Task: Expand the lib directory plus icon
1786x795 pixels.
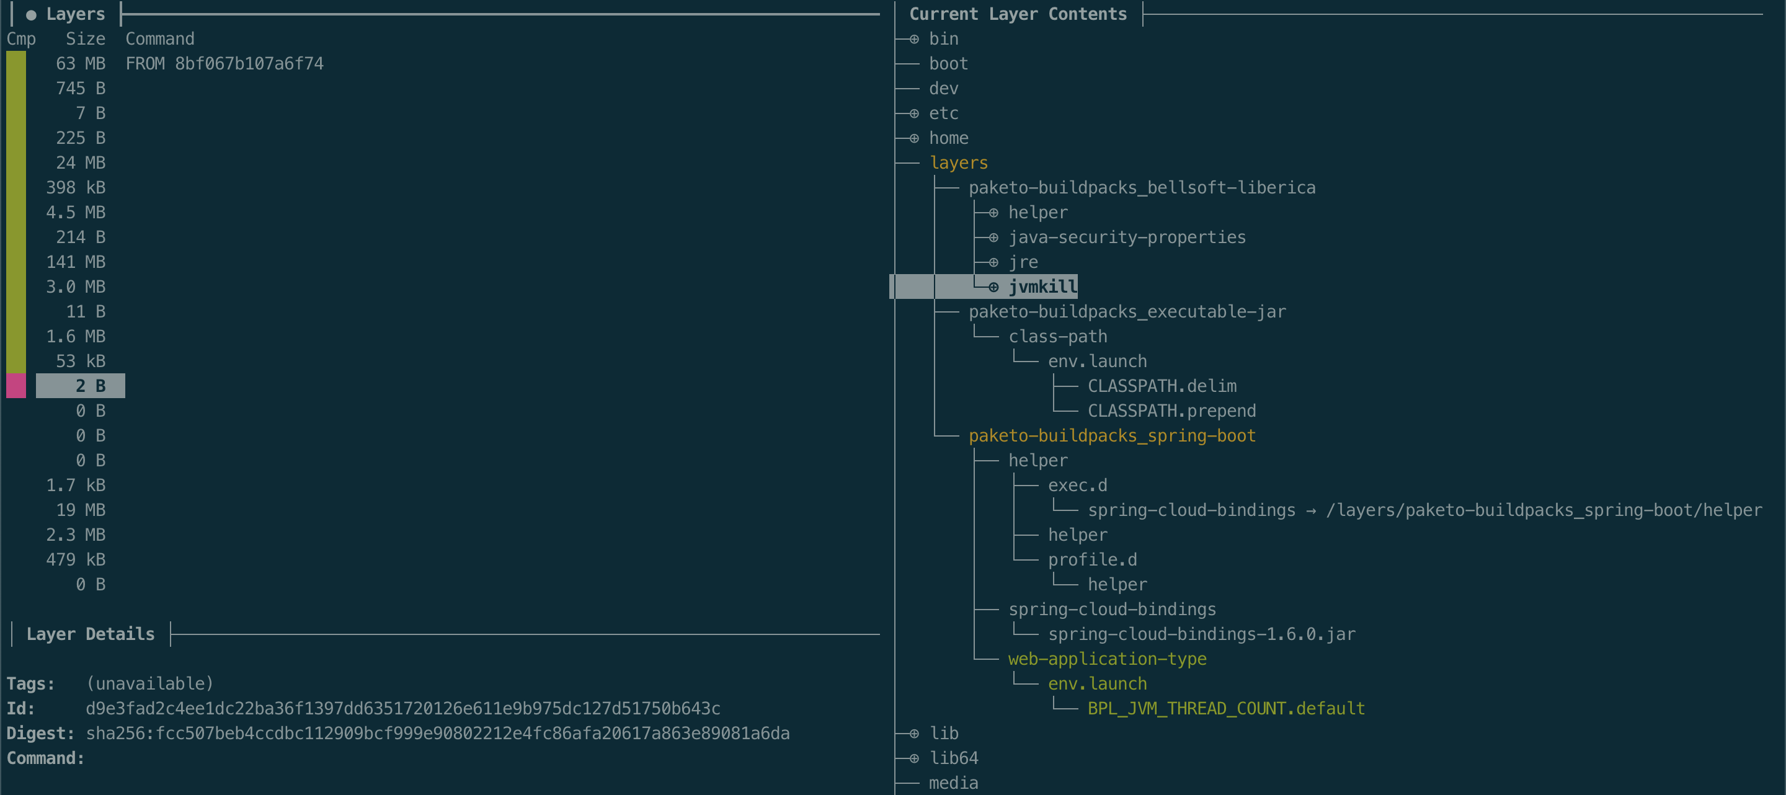Action: (915, 734)
